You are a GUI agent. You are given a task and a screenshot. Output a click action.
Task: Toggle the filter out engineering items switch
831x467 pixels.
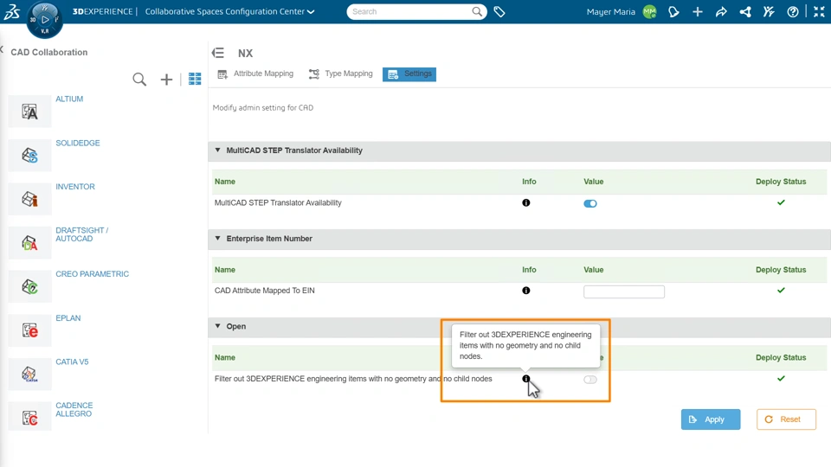590,380
